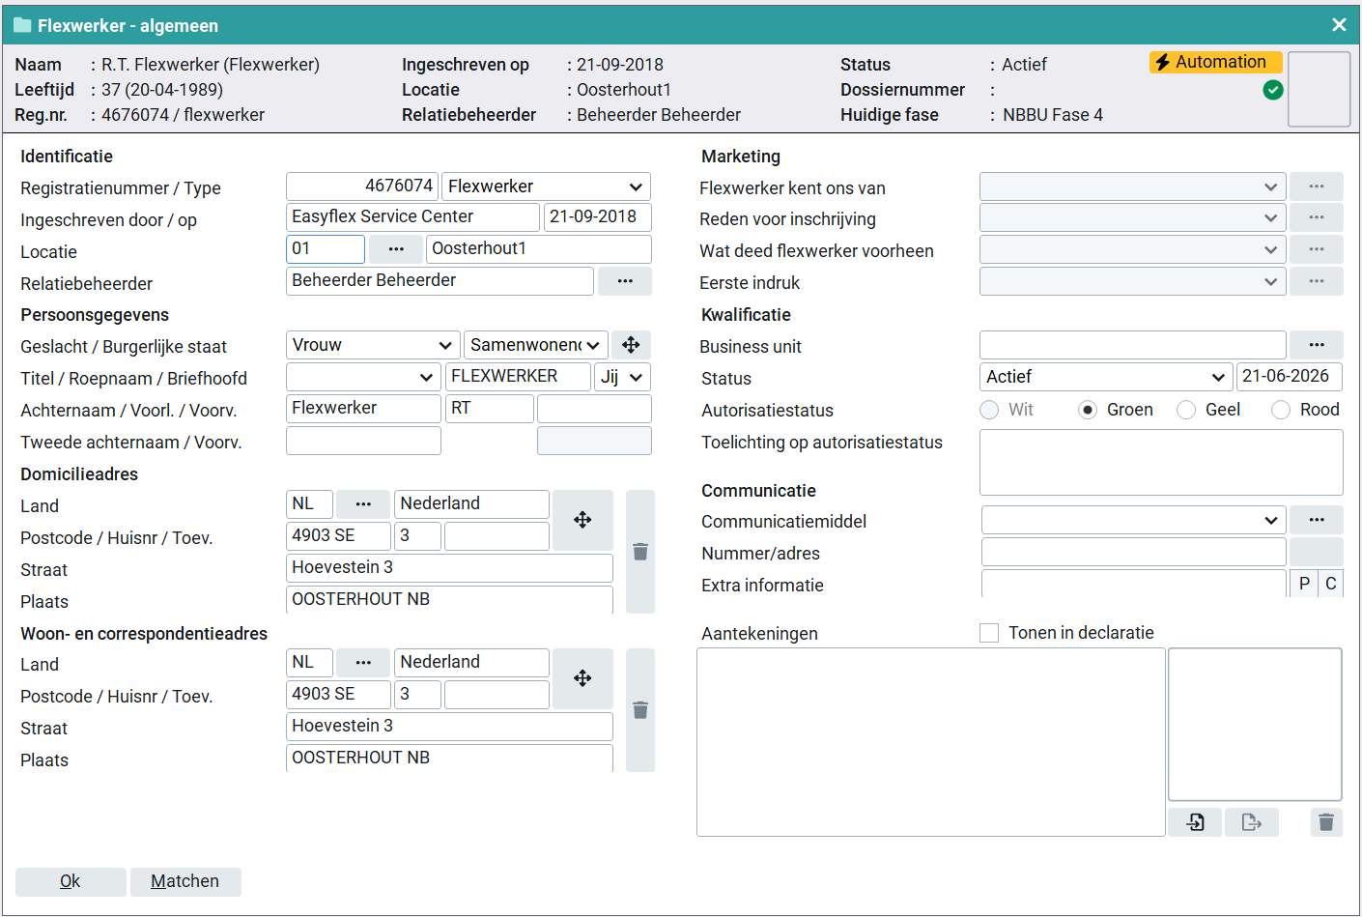
Task: Click move icon next to Burgerlijke staat
Action: coord(631,345)
